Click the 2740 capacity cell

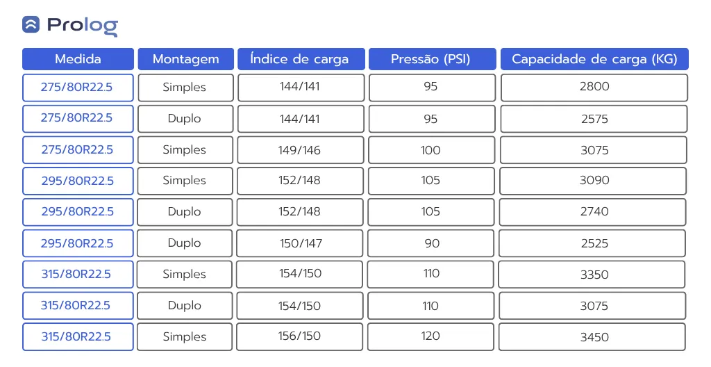[593, 212]
